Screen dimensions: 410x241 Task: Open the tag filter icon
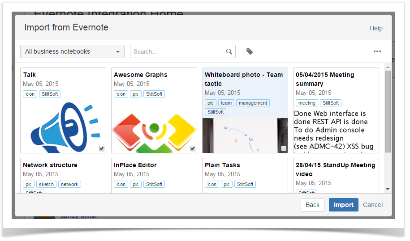pos(250,51)
